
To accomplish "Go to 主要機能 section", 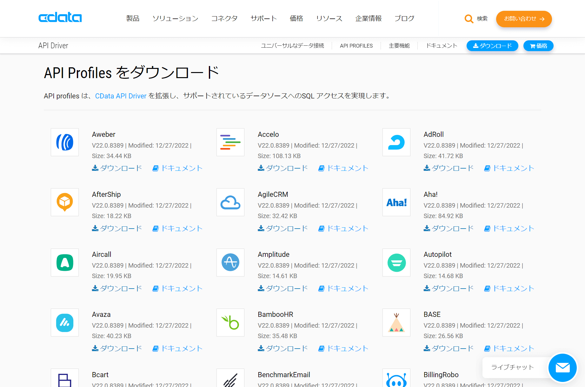I will (399, 46).
